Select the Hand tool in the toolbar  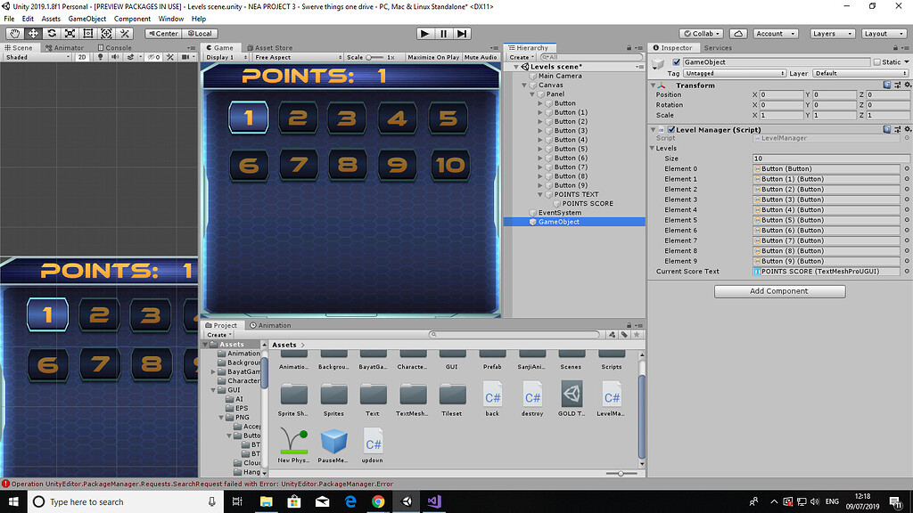13,33
